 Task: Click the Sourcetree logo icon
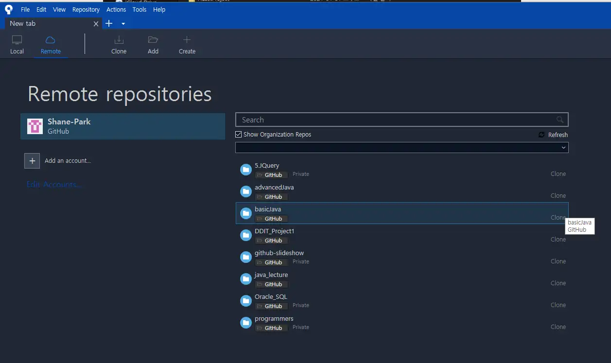pyautogui.click(x=8, y=9)
